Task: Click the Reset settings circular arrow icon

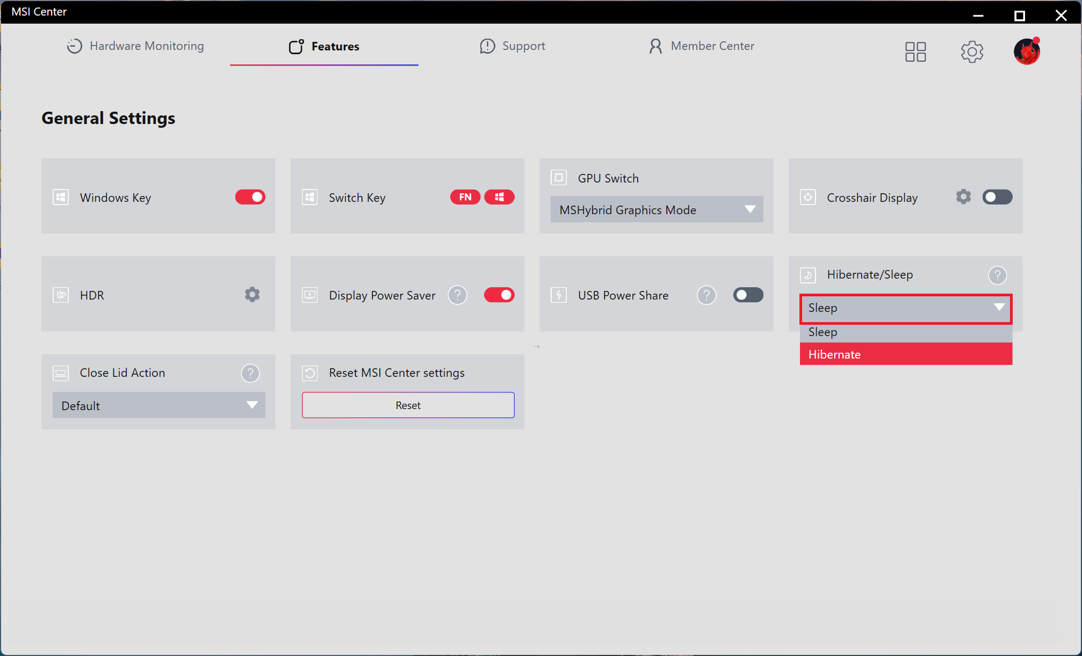Action: point(310,373)
